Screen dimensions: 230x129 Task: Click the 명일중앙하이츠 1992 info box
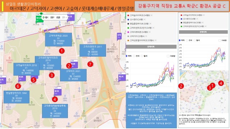[x=17, y=97]
